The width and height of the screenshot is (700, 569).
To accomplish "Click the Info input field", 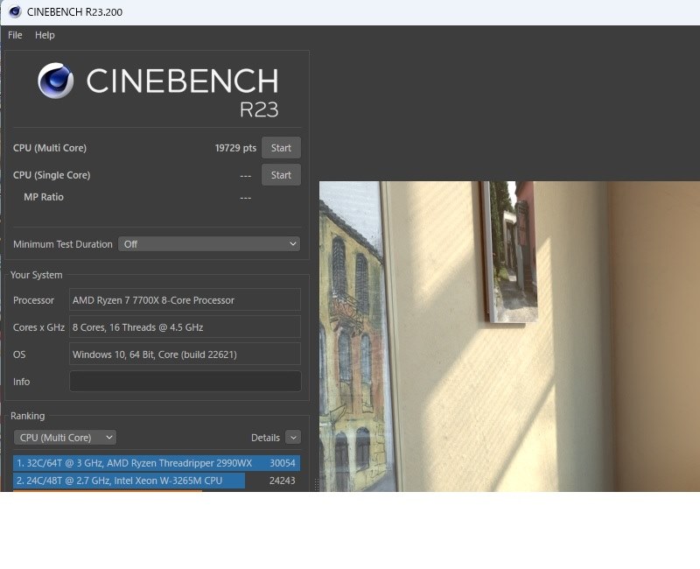I will tap(185, 382).
